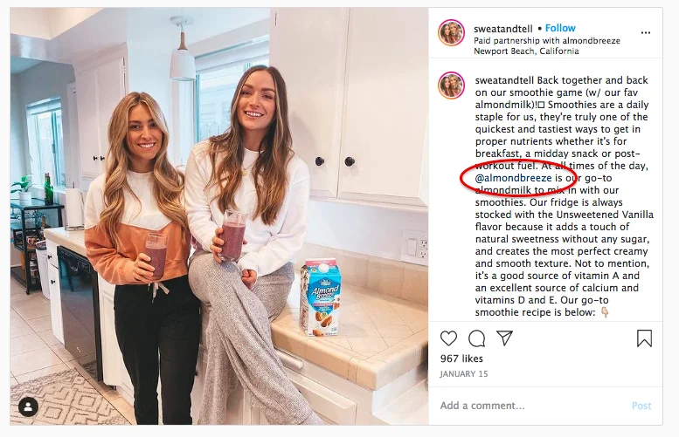Click the main post photo
Viewport: 679px width, 437px height.
click(x=219, y=216)
